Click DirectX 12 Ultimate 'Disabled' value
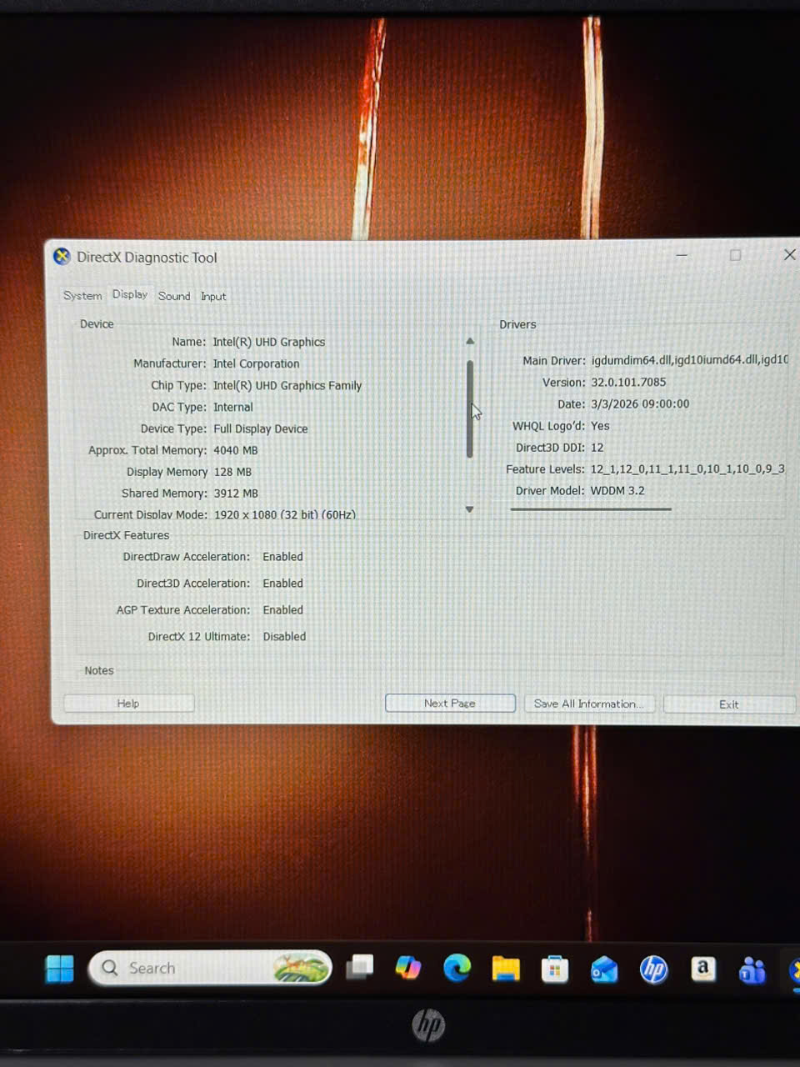 pyautogui.click(x=285, y=637)
